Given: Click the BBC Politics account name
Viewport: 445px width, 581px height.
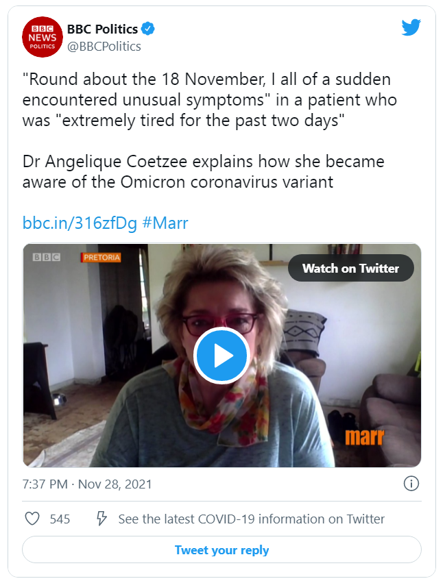Looking at the screenshot, I should pyautogui.click(x=101, y=28).
